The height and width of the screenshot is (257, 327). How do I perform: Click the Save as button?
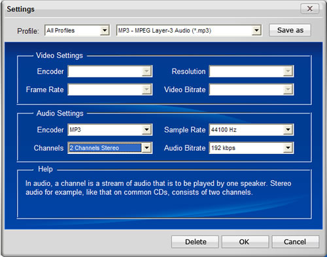tap(290, 30)
